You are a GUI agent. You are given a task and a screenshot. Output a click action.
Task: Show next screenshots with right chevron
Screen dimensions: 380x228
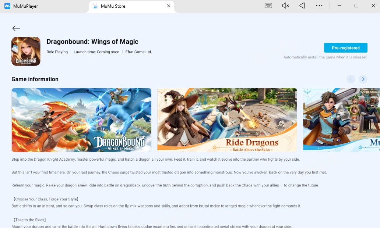(363, 79)
